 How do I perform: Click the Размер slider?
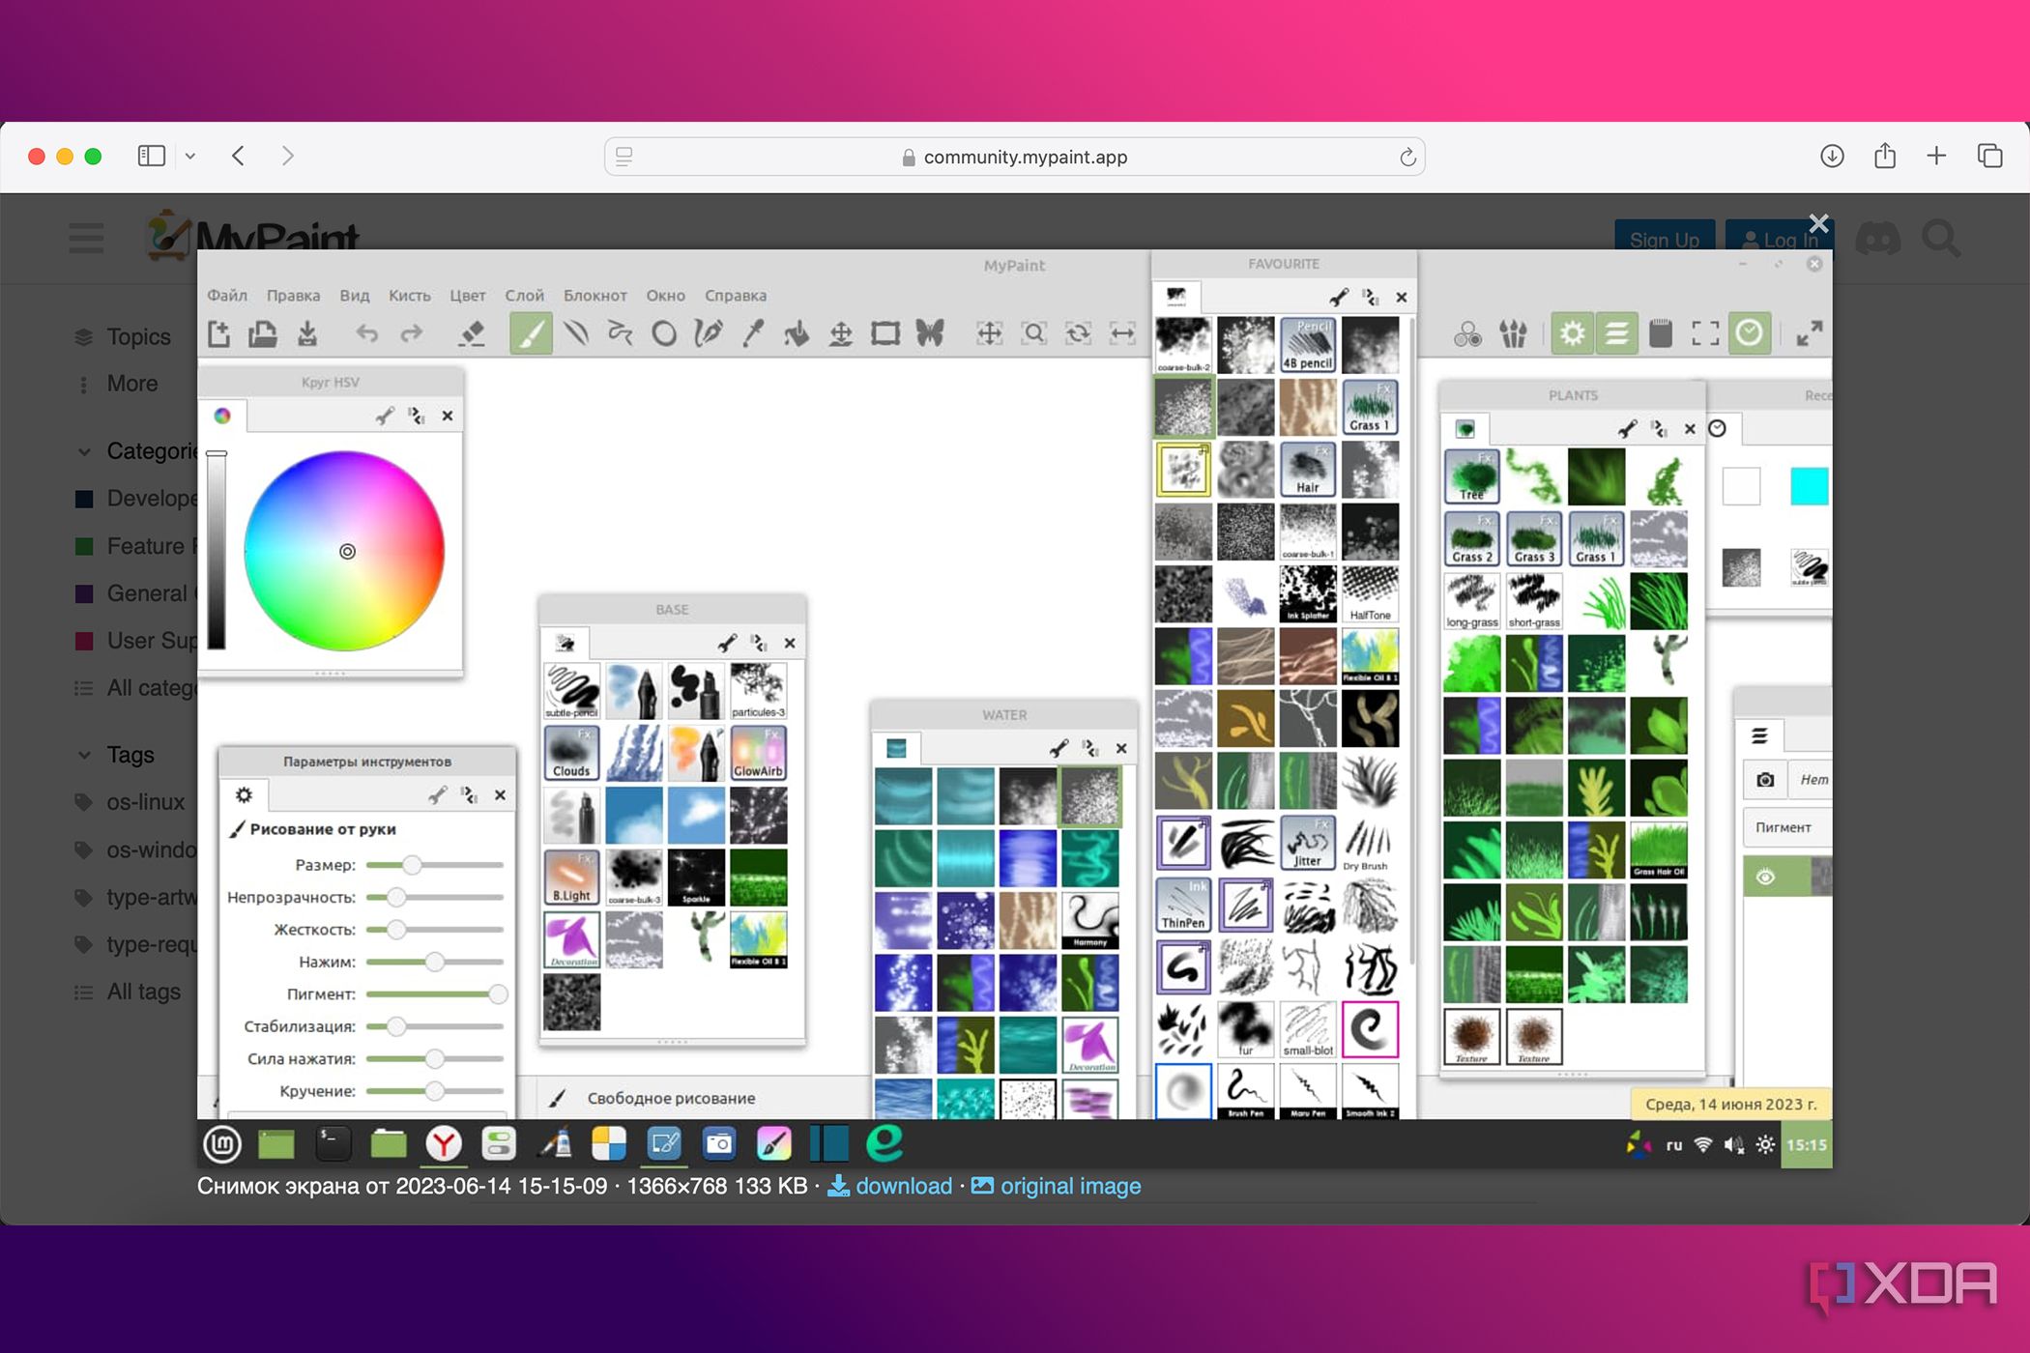point(435,865)
